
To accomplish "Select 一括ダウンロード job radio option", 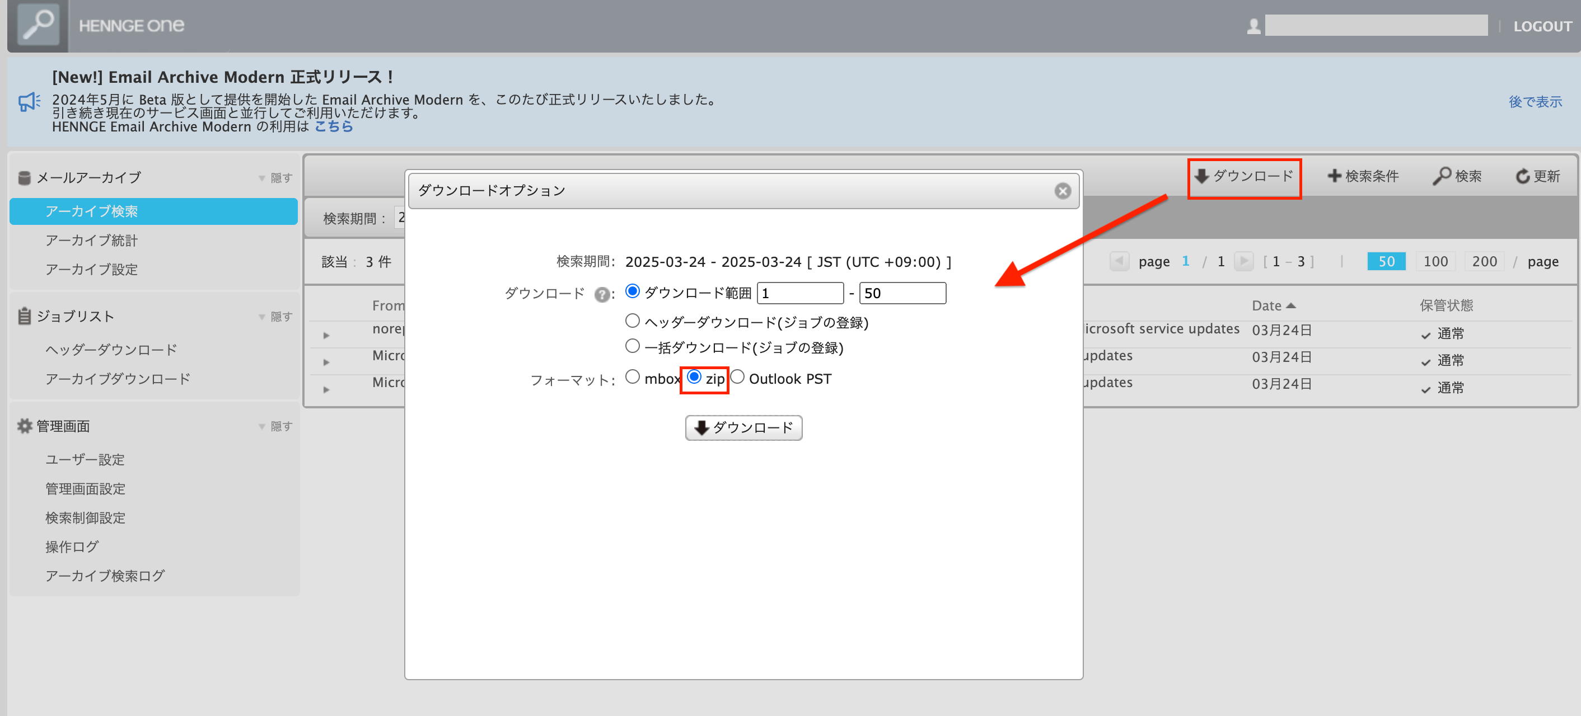I will 632,346.
